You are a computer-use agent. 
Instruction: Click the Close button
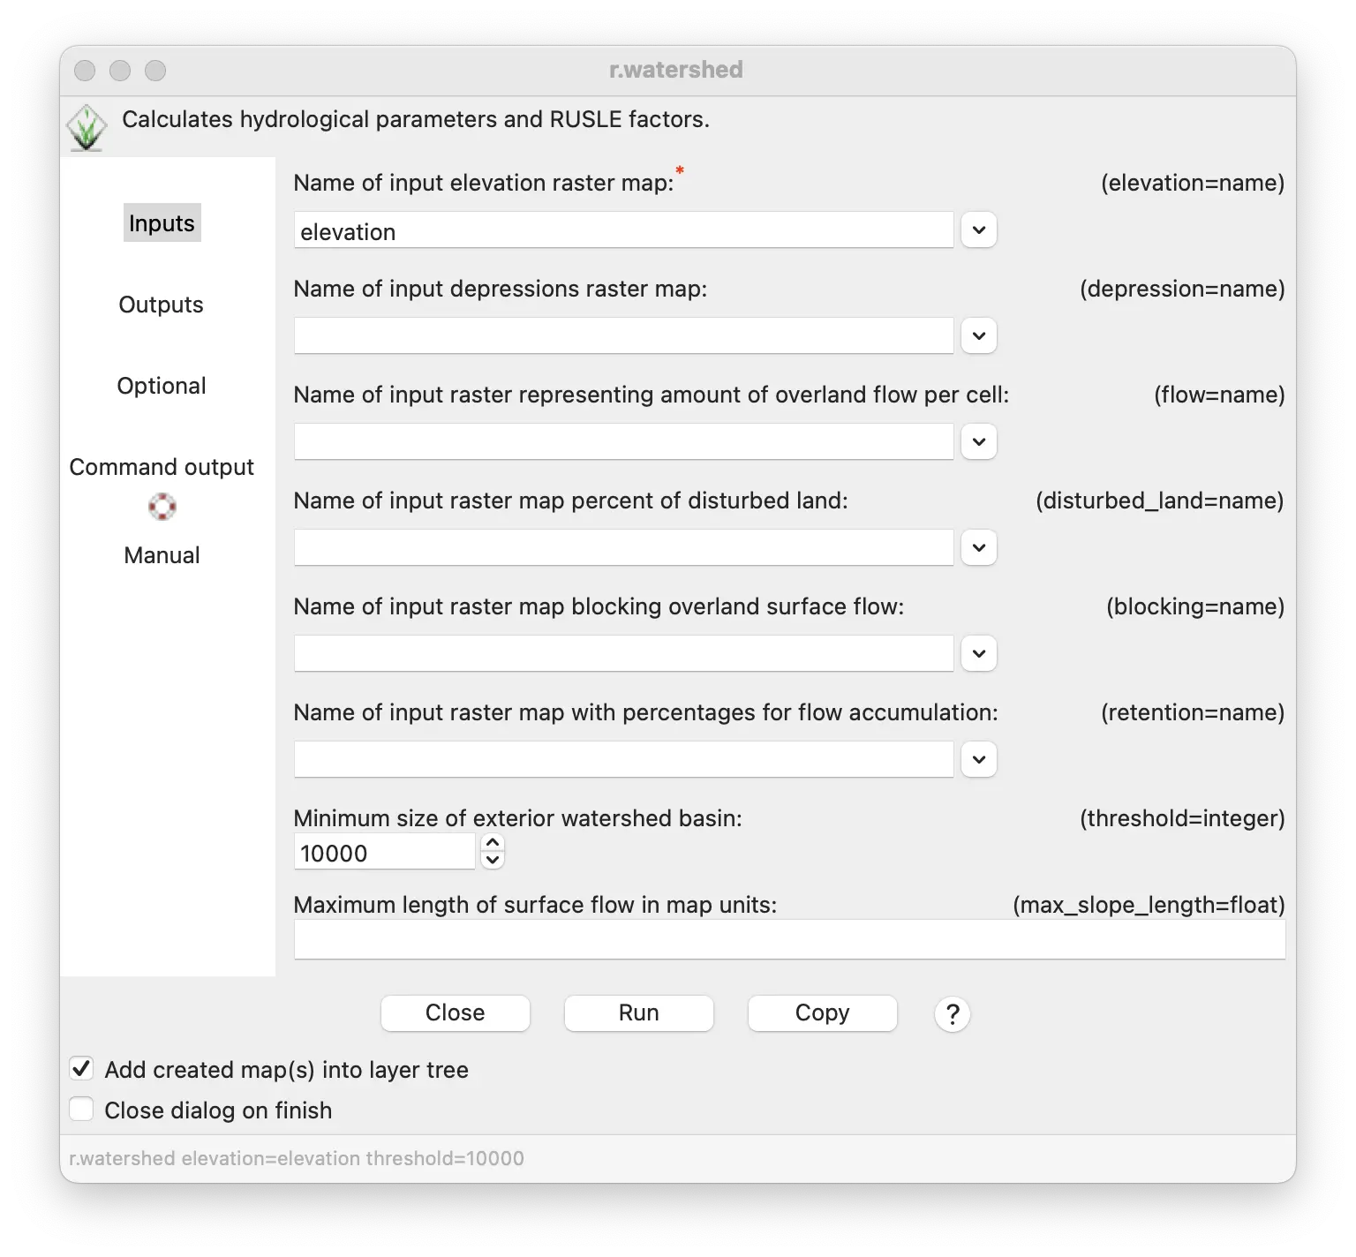pos(456,1013)
